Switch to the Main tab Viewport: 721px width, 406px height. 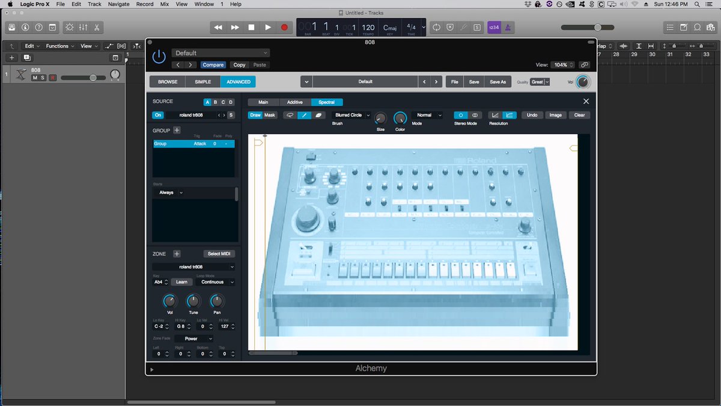click(x=263, y=102)
